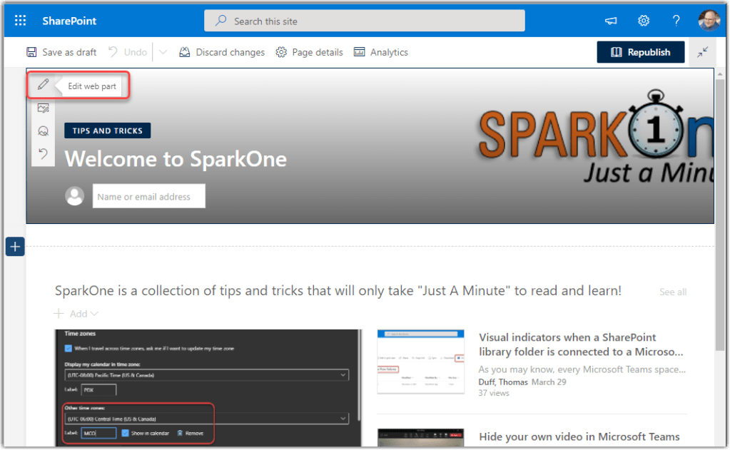This screenshot has height=450, width=730.
Task: Open the Help question mark icon
Action: coord(676,21)
